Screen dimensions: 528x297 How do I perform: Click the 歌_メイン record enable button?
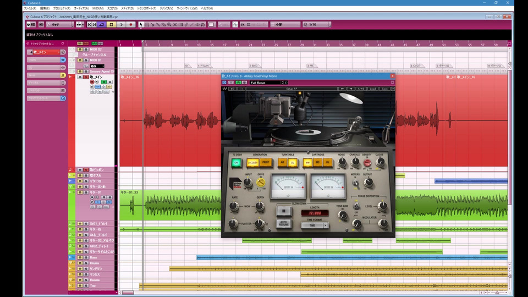92,82
